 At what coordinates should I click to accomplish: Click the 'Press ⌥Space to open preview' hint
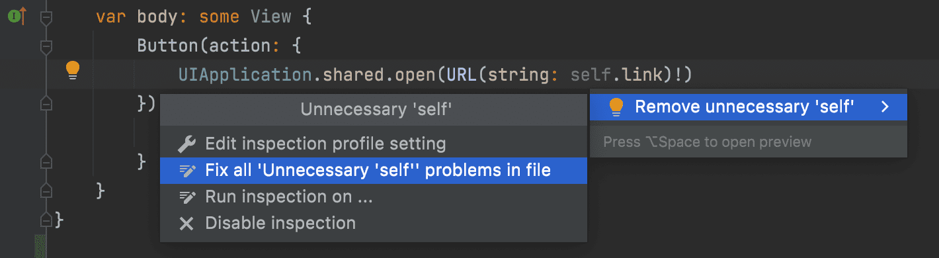tap(708, 142)
